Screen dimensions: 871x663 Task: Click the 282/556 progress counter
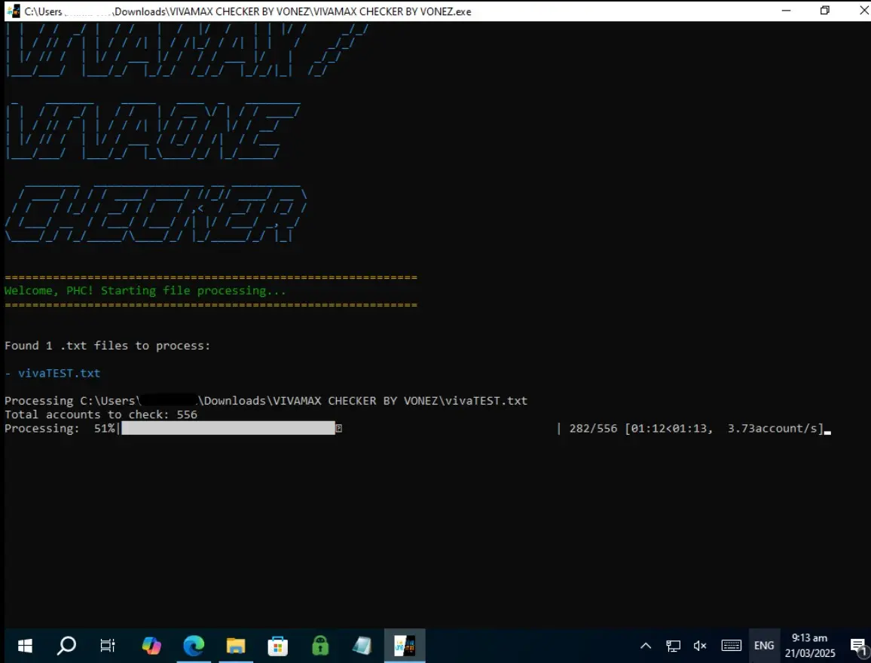pyautogui.click(x=593, y=428)
